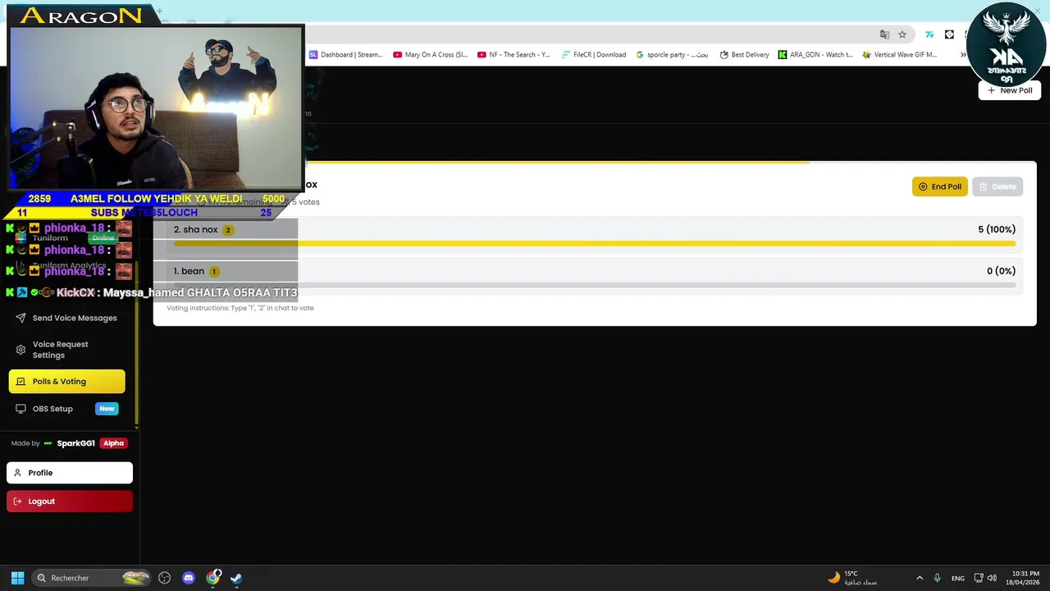Image resolution: width=1050 pixels, height=591 pixels.
Task: Open the Polls & Voting section
Action: [67, 381]
